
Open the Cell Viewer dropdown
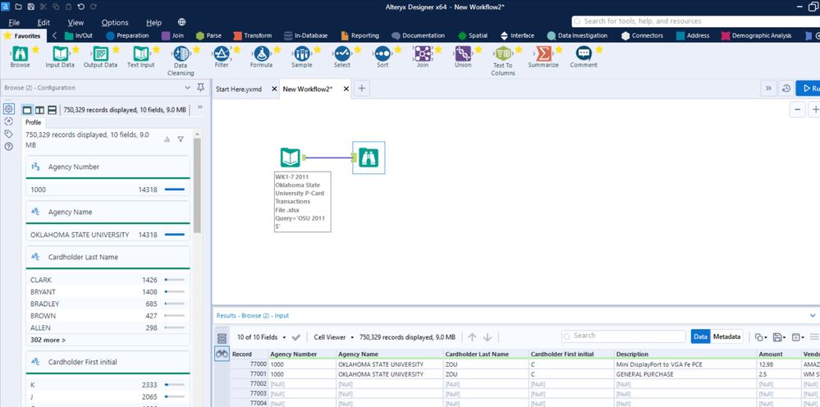click(333, 337)
